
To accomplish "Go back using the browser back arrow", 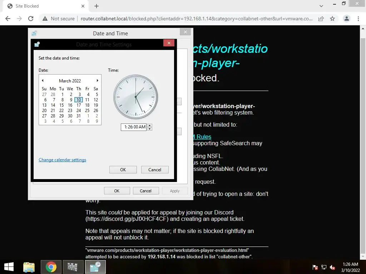I will click(8, 19).
